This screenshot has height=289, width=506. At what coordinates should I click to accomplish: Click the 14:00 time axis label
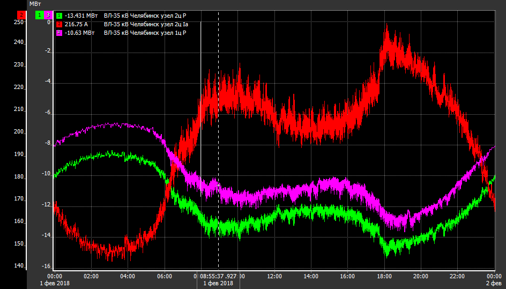point(311,277)
